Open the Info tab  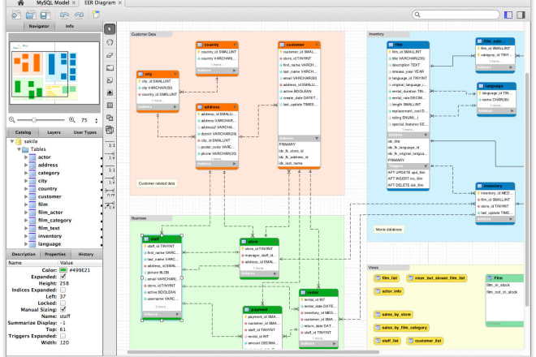pyautogui.click(x=70, y=26)
